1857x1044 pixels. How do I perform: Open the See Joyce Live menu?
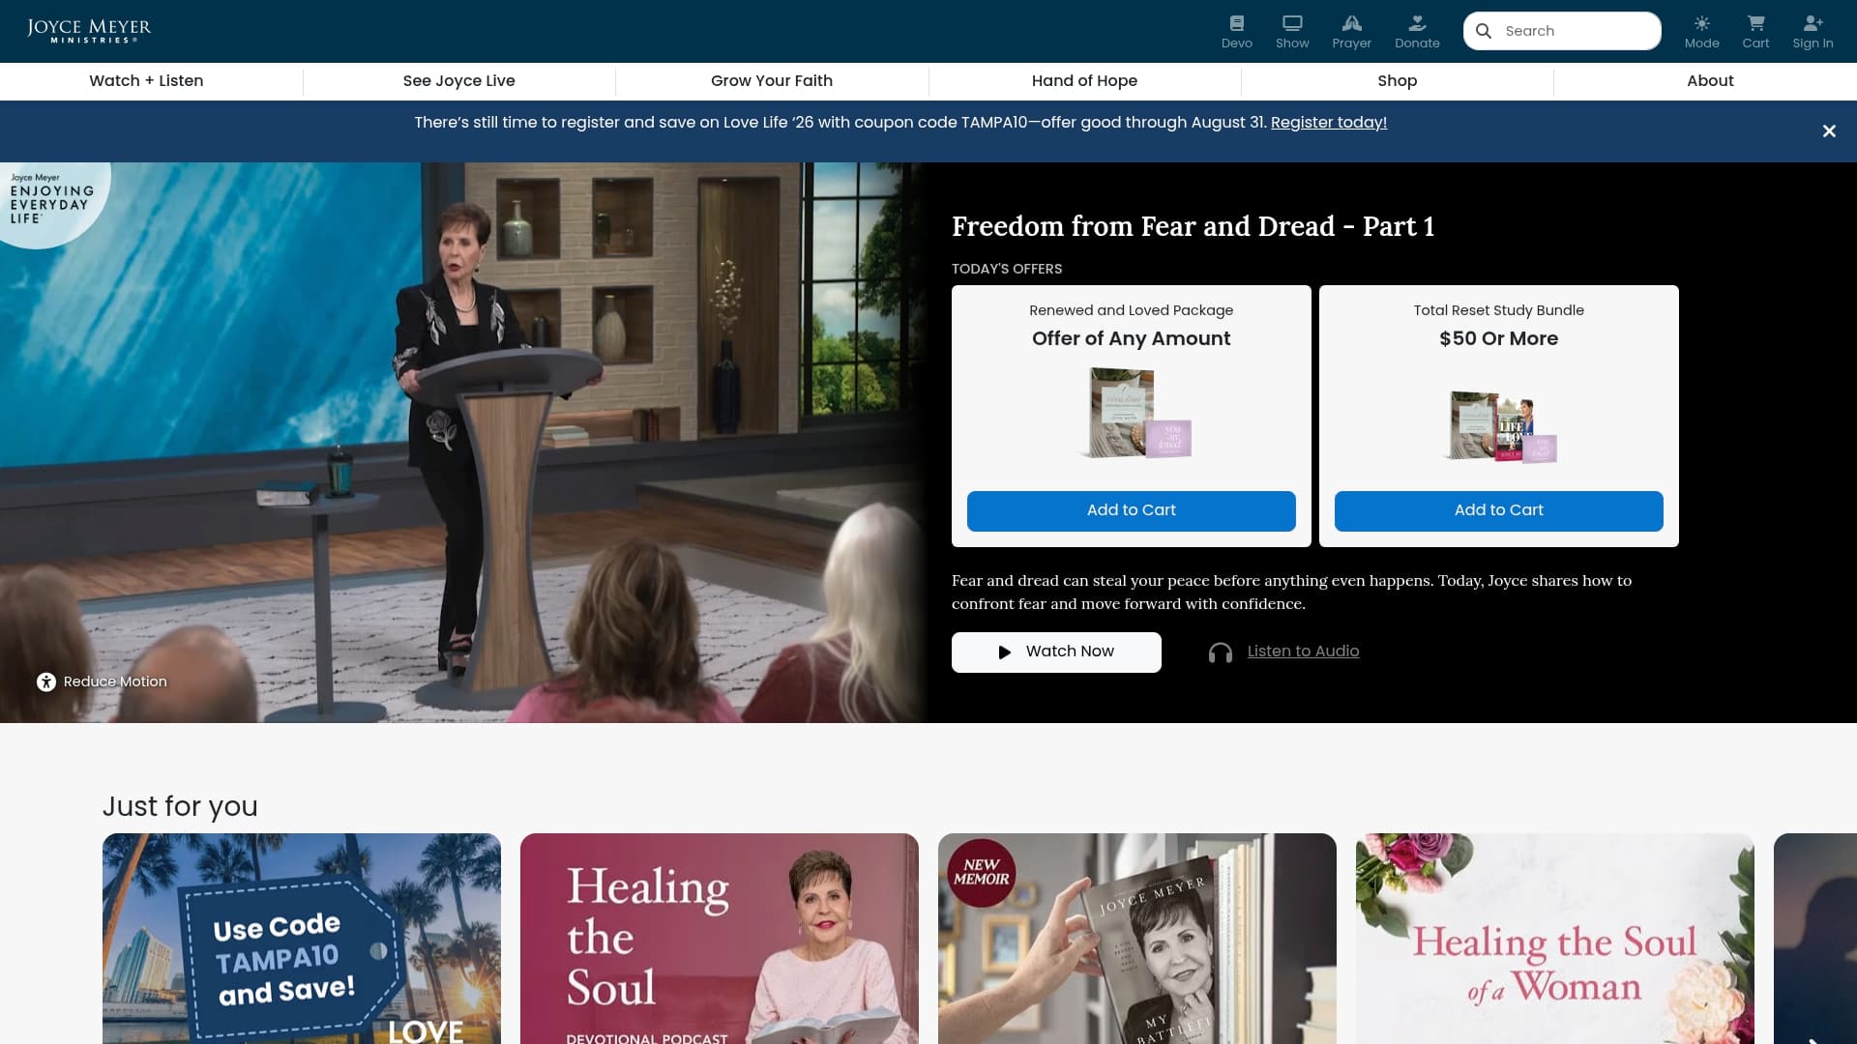(459, 81)
